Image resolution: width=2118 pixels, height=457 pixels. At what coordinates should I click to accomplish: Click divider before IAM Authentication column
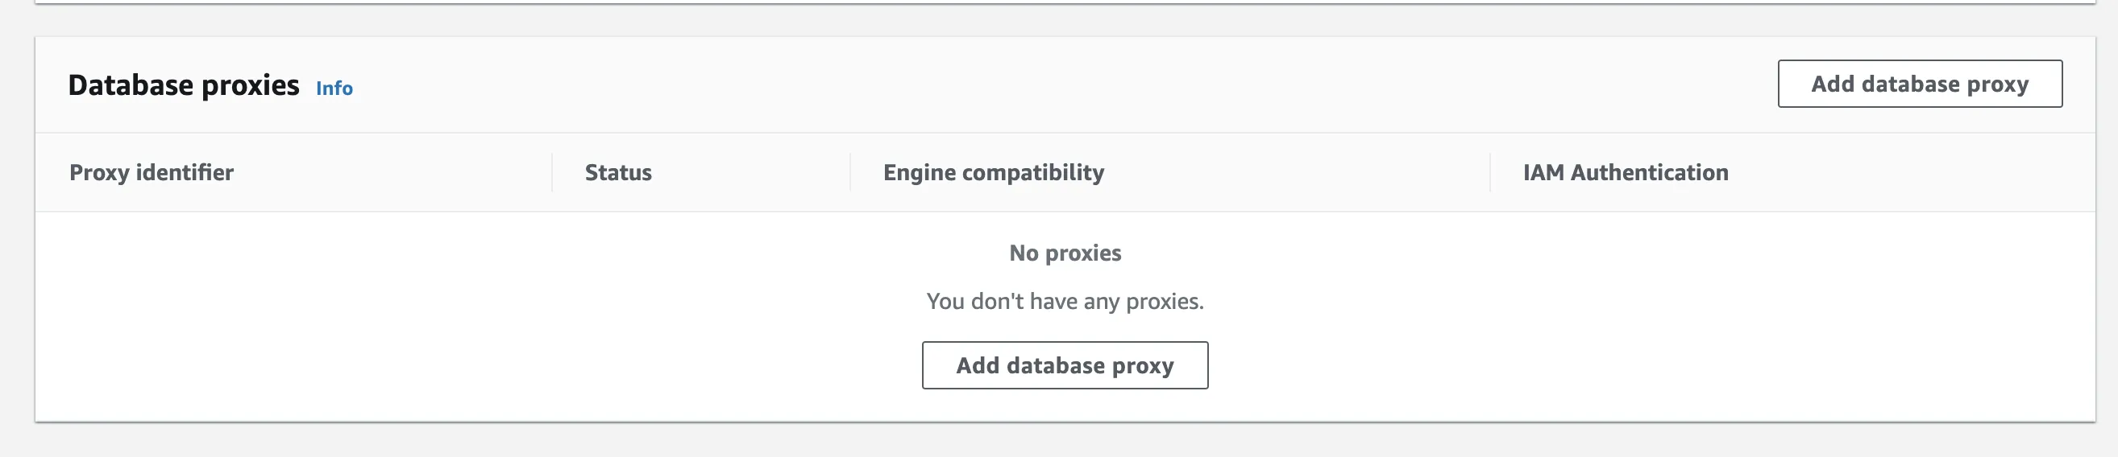[x=1490, y=172]
